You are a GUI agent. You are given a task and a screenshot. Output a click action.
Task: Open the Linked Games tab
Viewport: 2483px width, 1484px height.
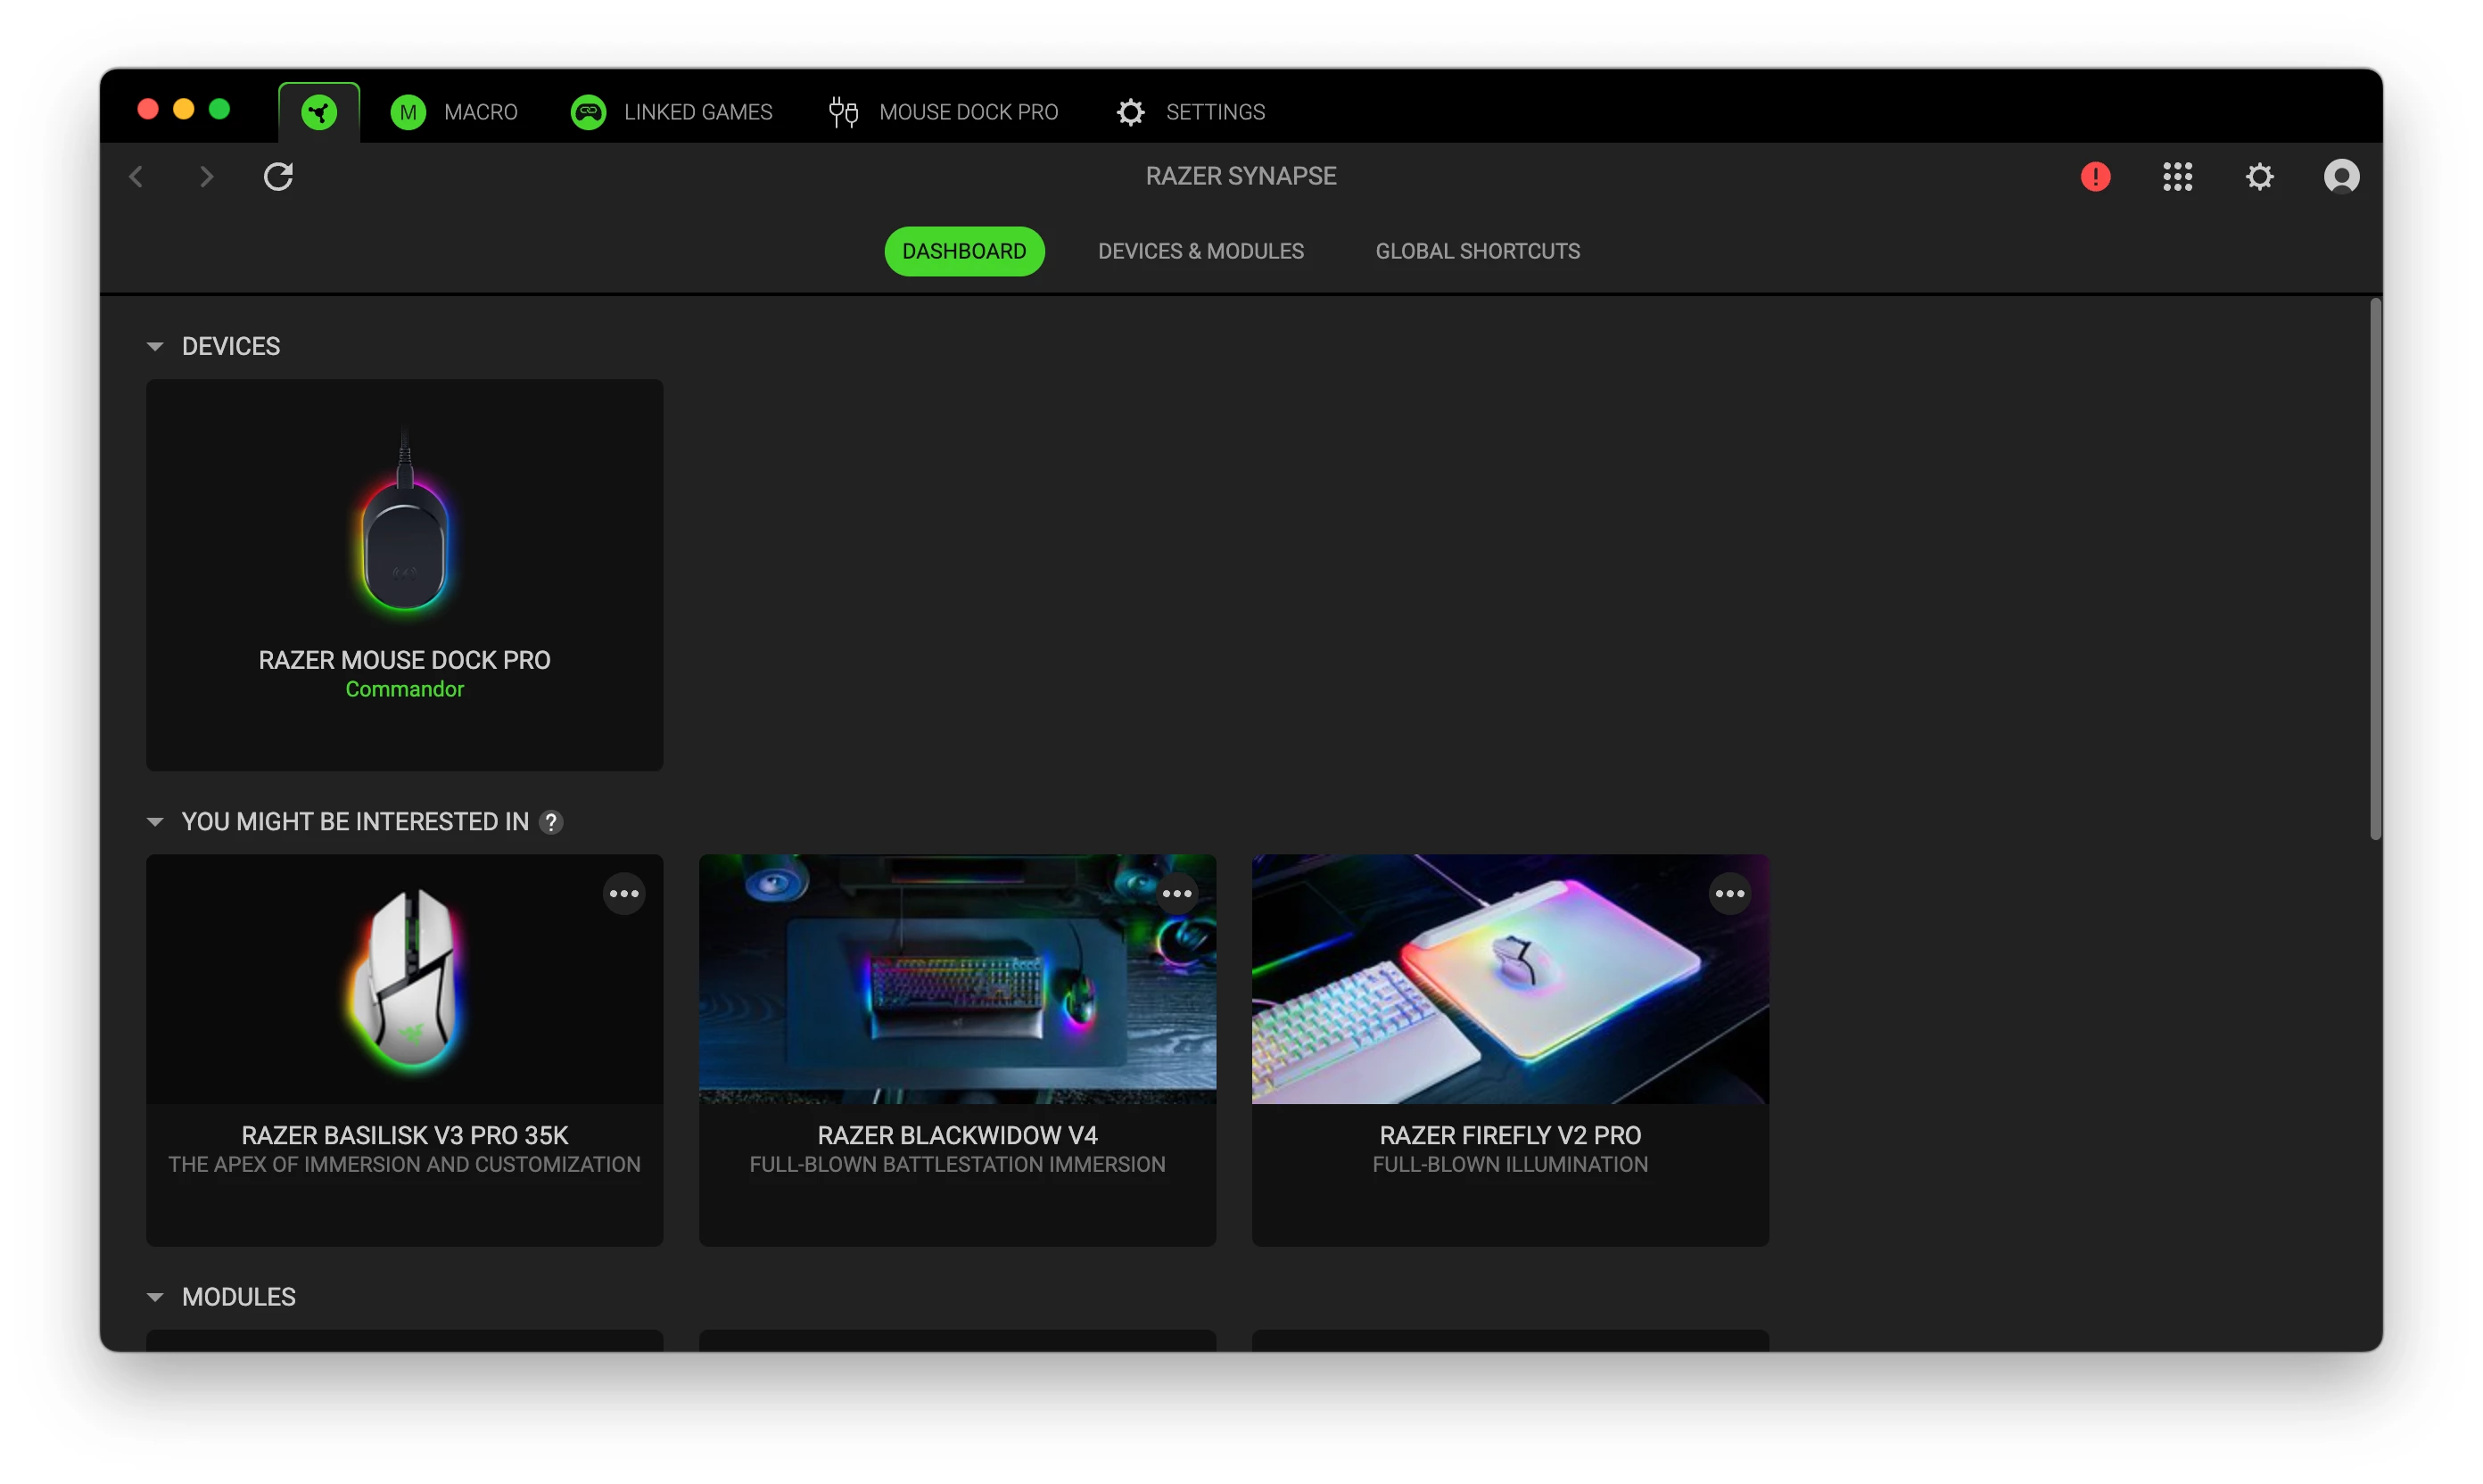pos(672,112)
